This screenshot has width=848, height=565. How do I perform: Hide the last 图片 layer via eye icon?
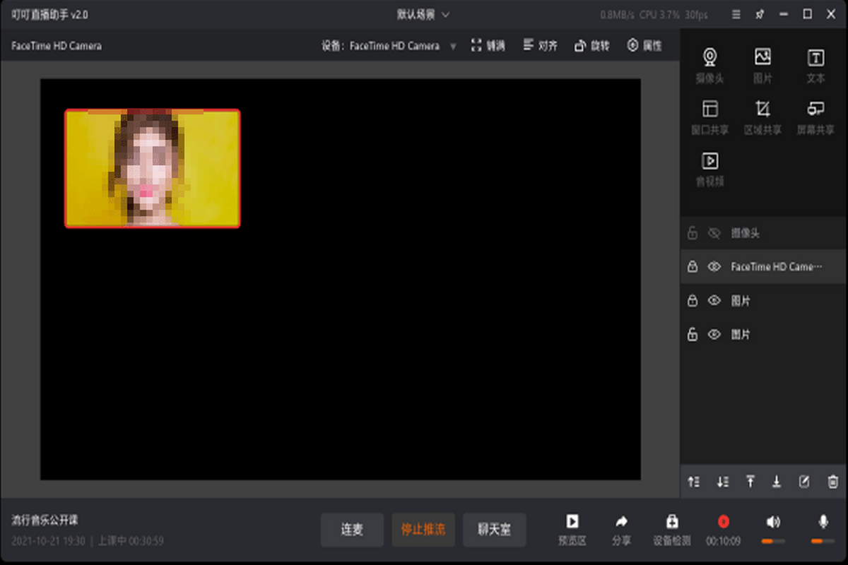coord(714,335)
